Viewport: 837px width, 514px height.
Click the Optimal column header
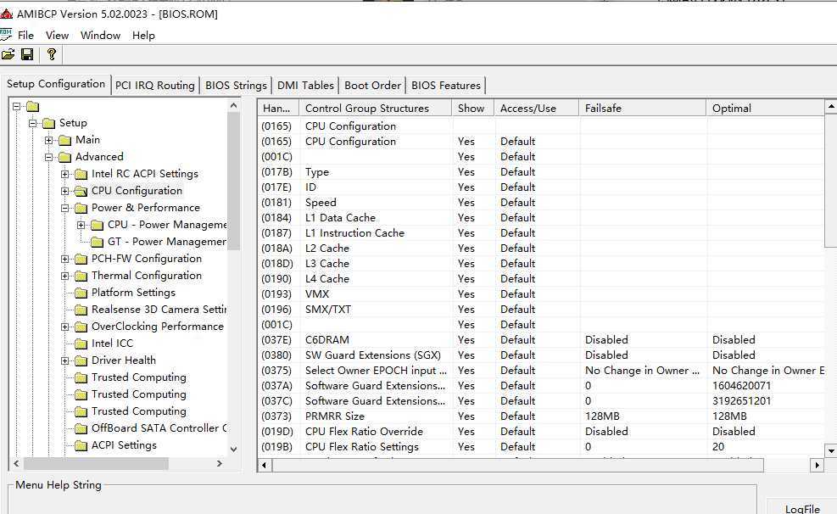(x=766, y=109)
